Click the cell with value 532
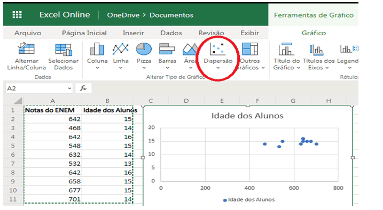Screen dimensions: 383x210 pos(53,164)
